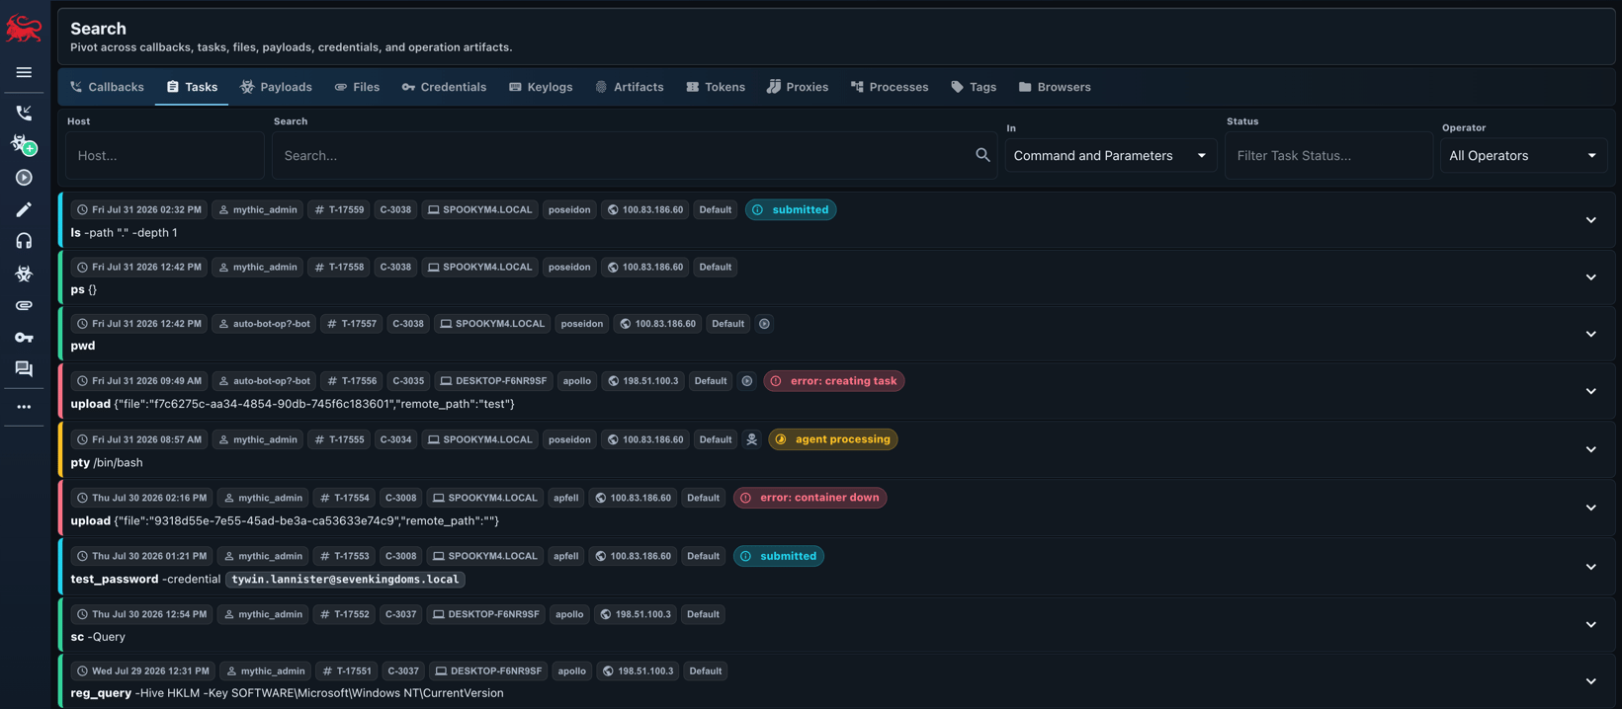The image size is (1622, 709).
Task: Click the C-3038 chip on the ps row
Action: tap(395, 267)
